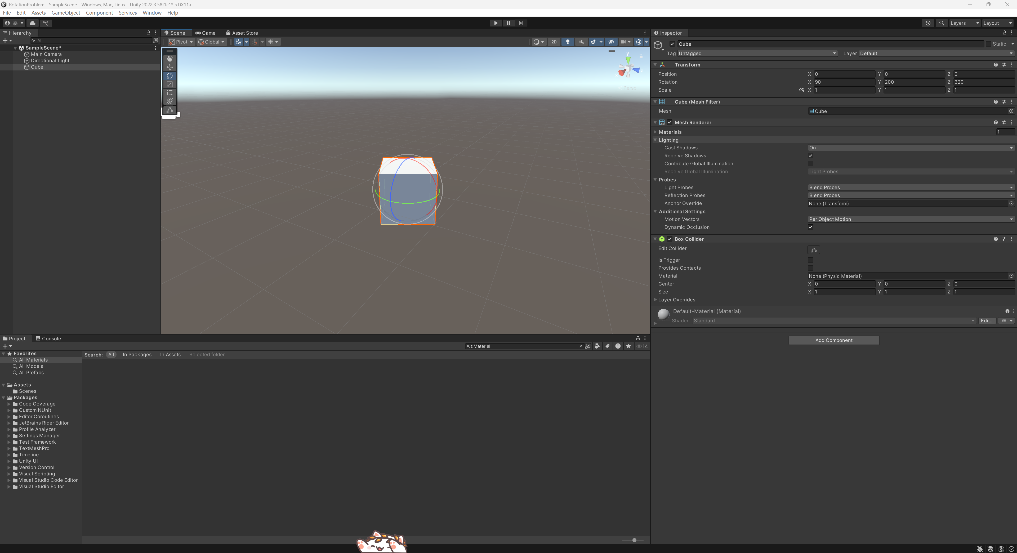Switch to the Console tab
Screen dimensions: 1017x553
pyautogui.click(x=48, y=339)
